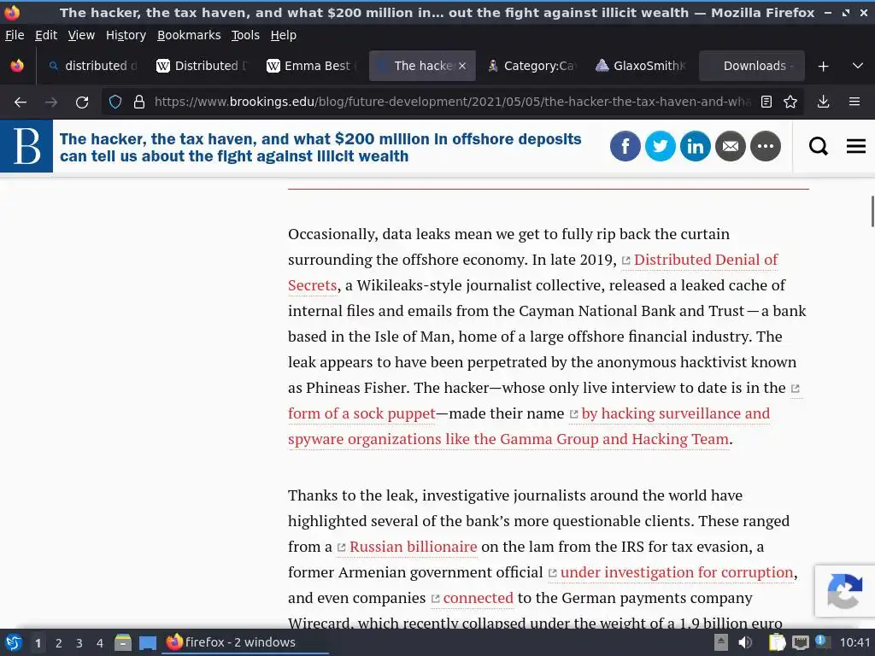This screenshot has height=656, width=875.
Task: Click the show desktop taskbar icon
Action: [x=147, y=642]
